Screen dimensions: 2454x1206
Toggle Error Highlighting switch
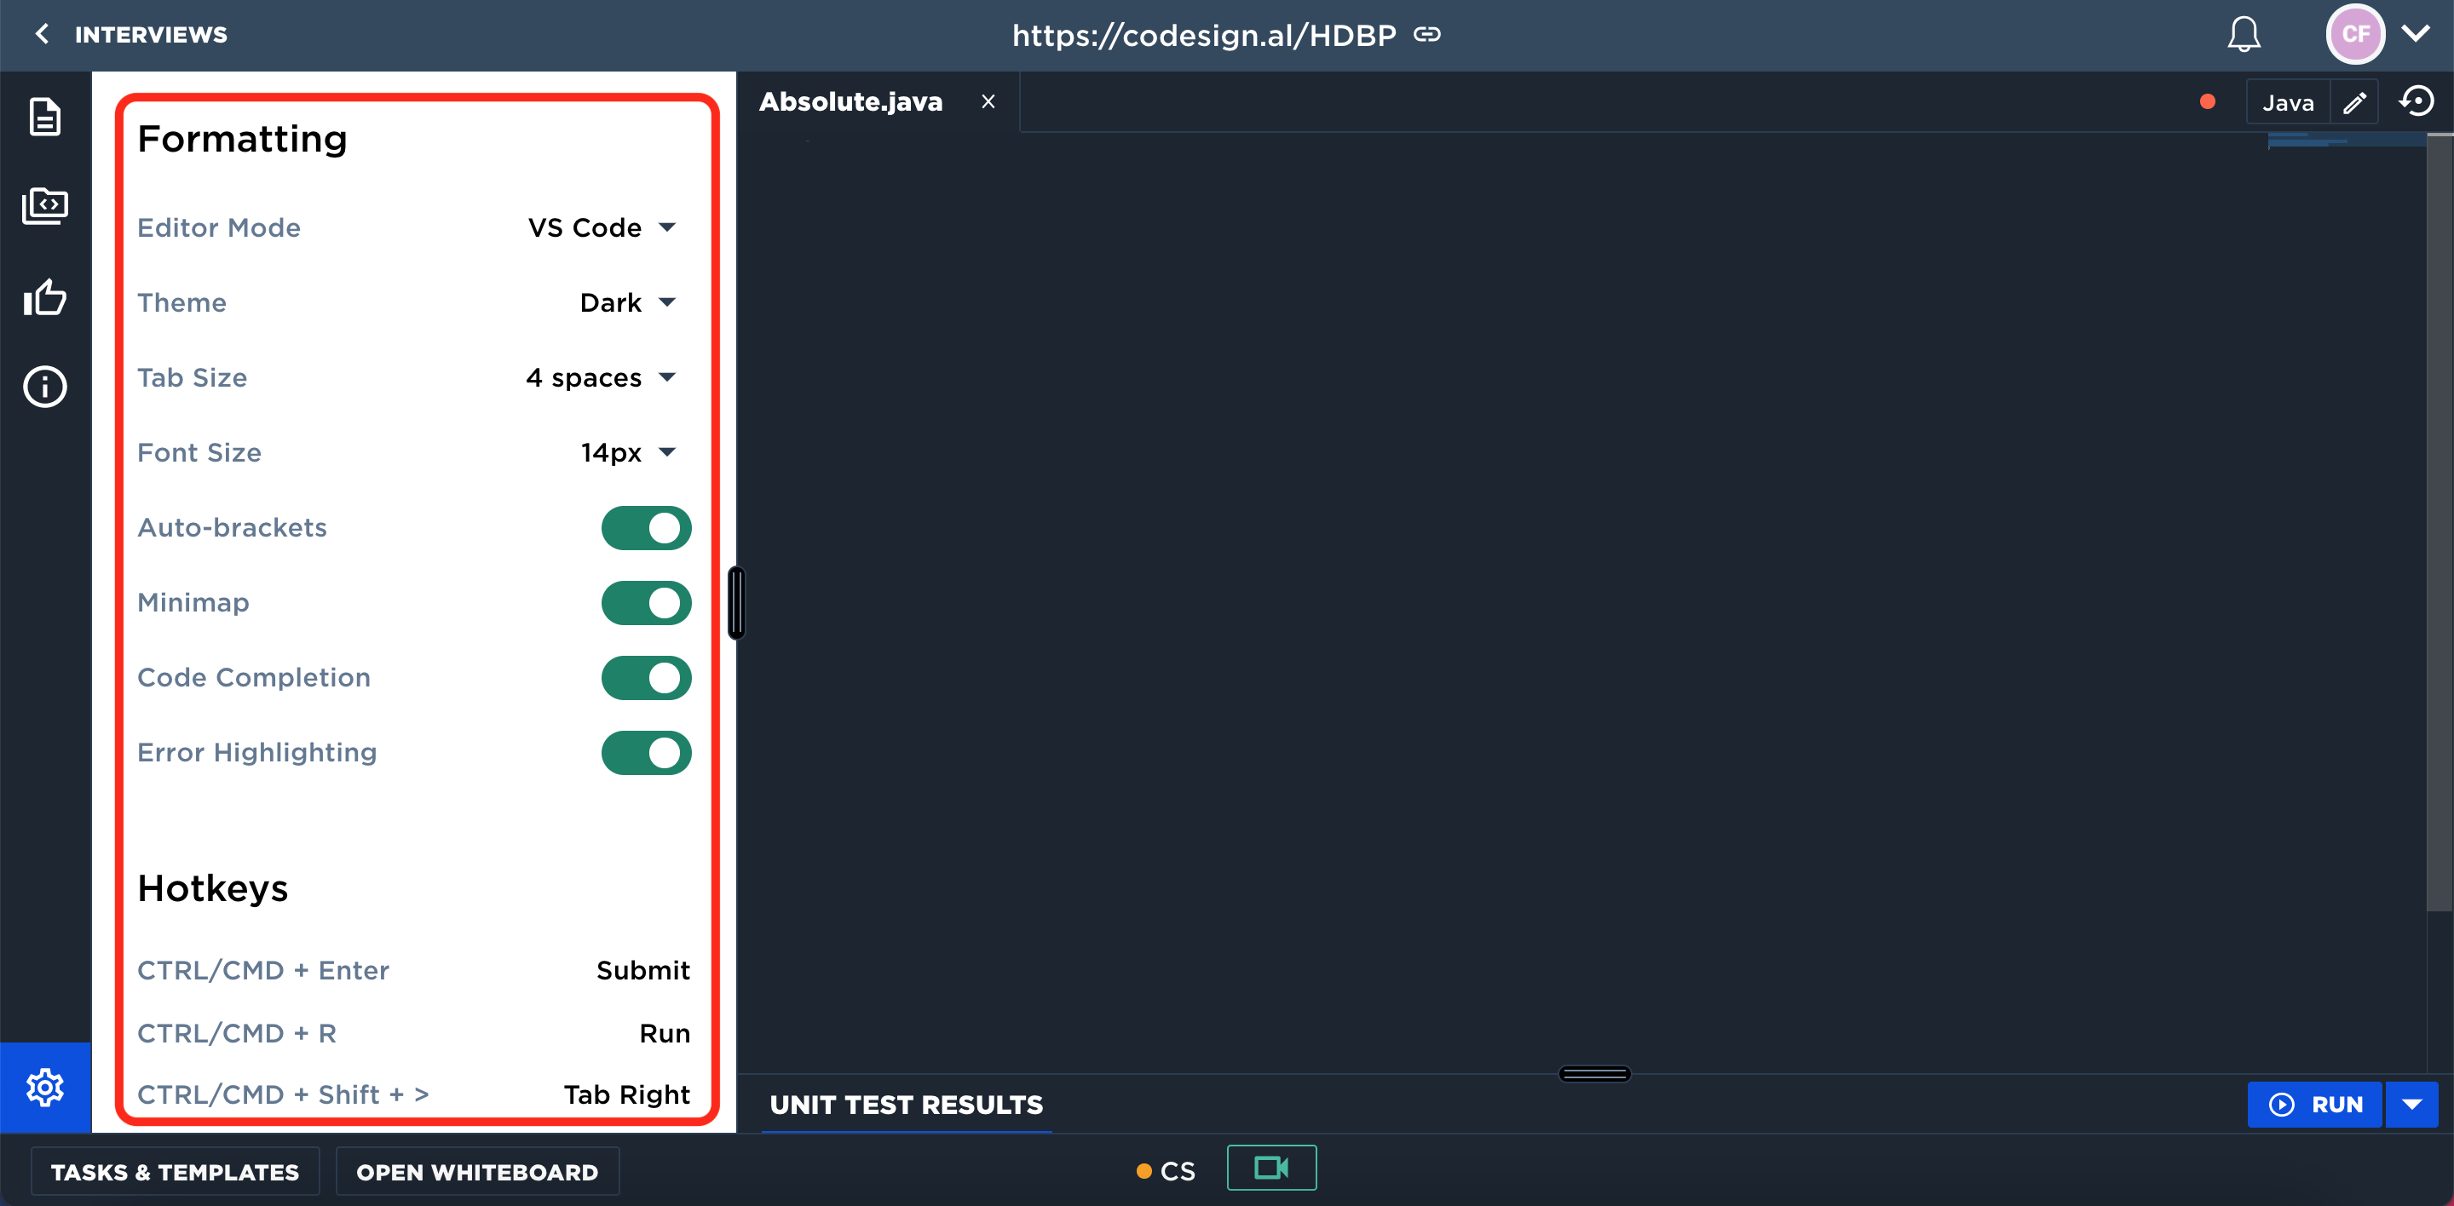coord(646,753)
